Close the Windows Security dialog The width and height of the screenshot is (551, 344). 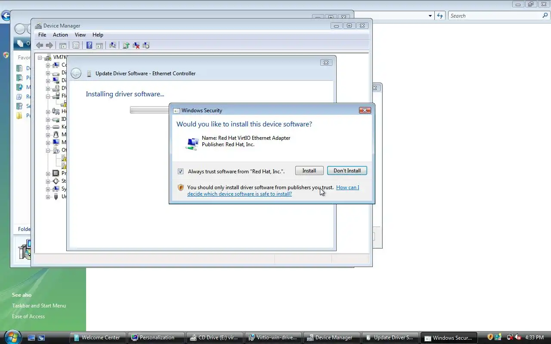pos(365,111)
